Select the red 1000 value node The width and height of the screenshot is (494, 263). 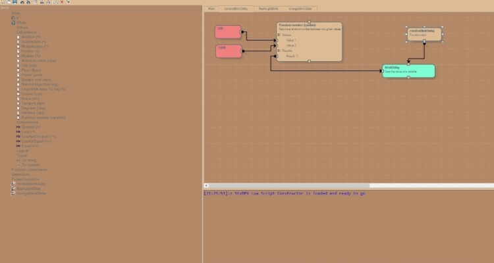click(229, 51)
